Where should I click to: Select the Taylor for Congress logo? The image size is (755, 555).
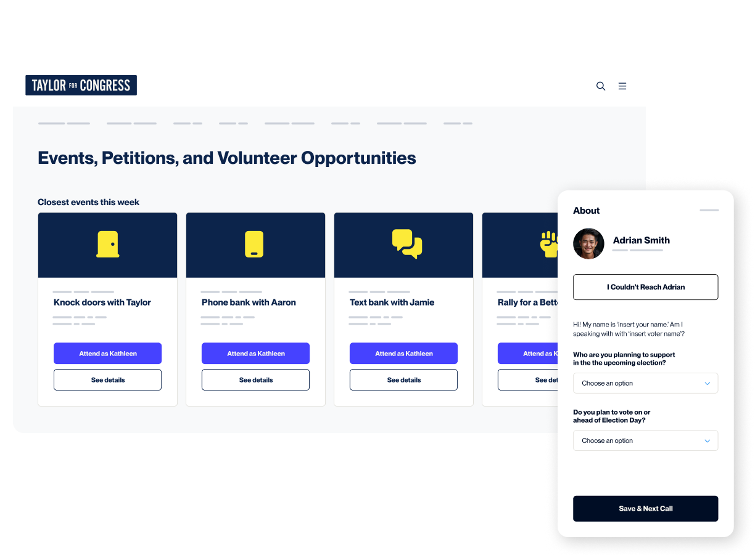81,85
